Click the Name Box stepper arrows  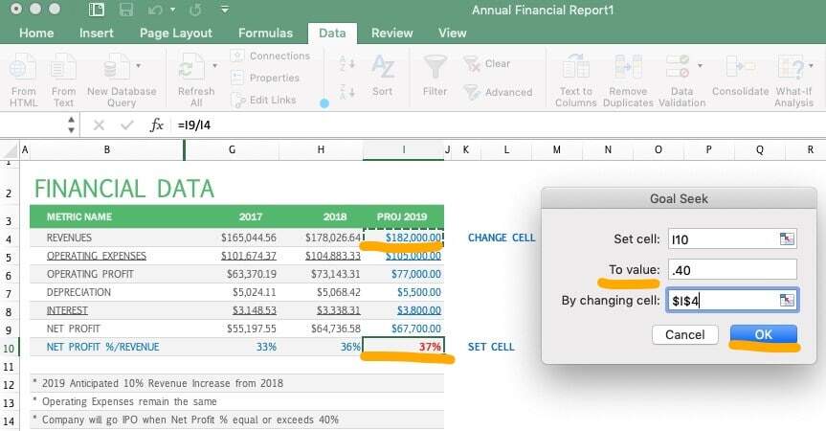[x=72, y=125]
